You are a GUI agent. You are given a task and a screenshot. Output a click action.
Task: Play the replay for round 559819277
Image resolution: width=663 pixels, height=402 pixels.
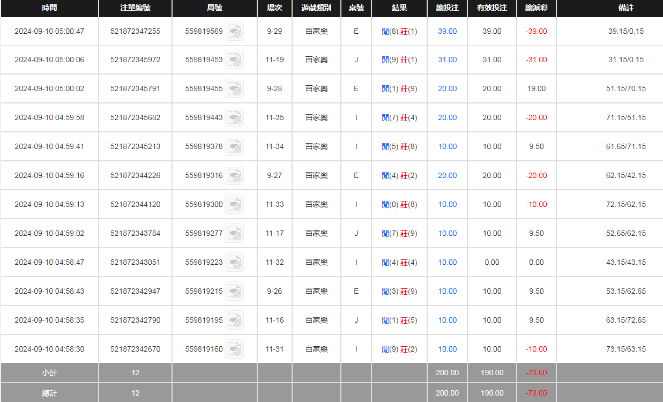click(x=234, y=234)
